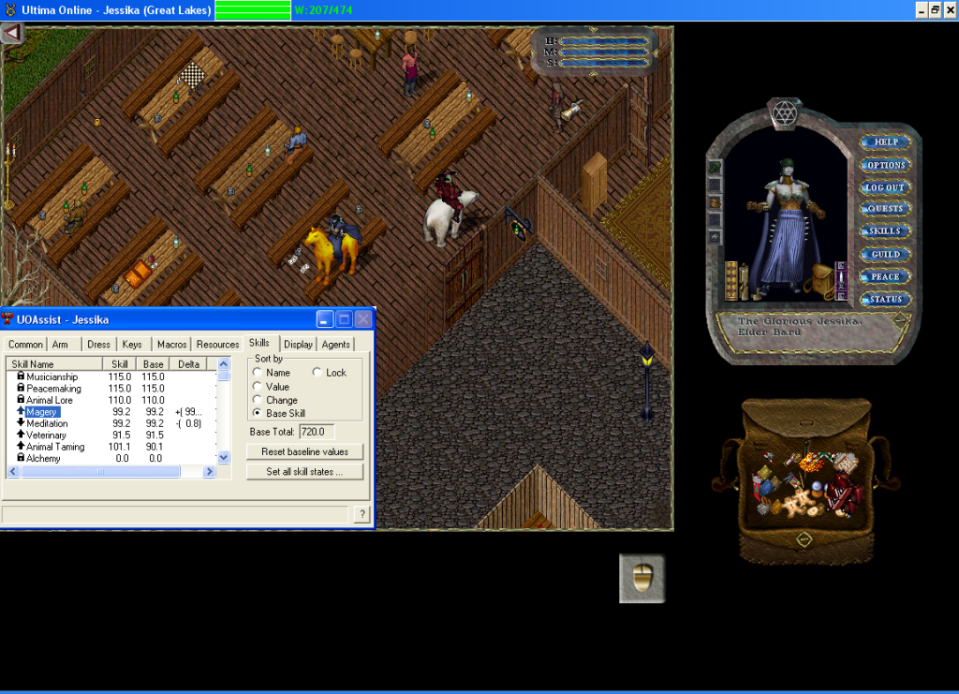The height and width of the screenshot is (694, 959).
Task: Click the LOG OUT button
Action: (885, 187)
